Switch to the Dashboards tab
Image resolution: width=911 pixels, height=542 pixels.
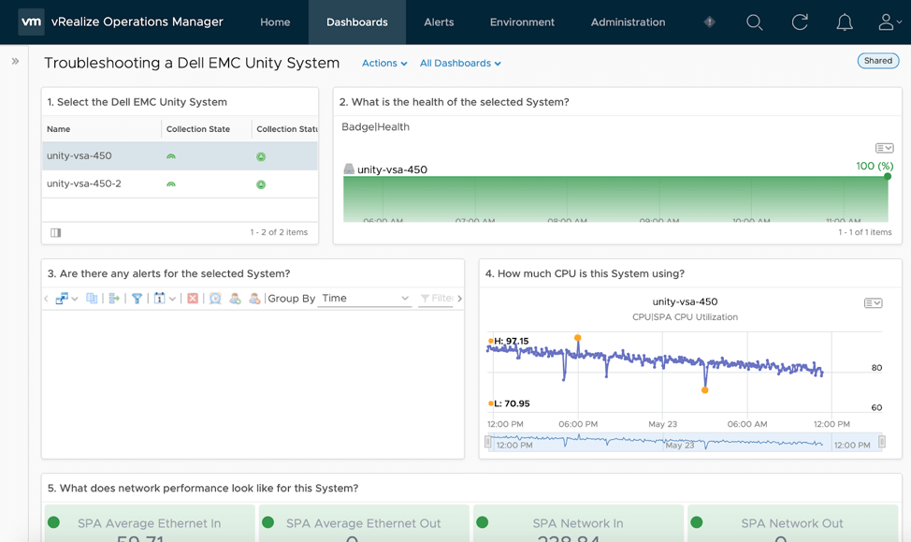click(356, 22)
